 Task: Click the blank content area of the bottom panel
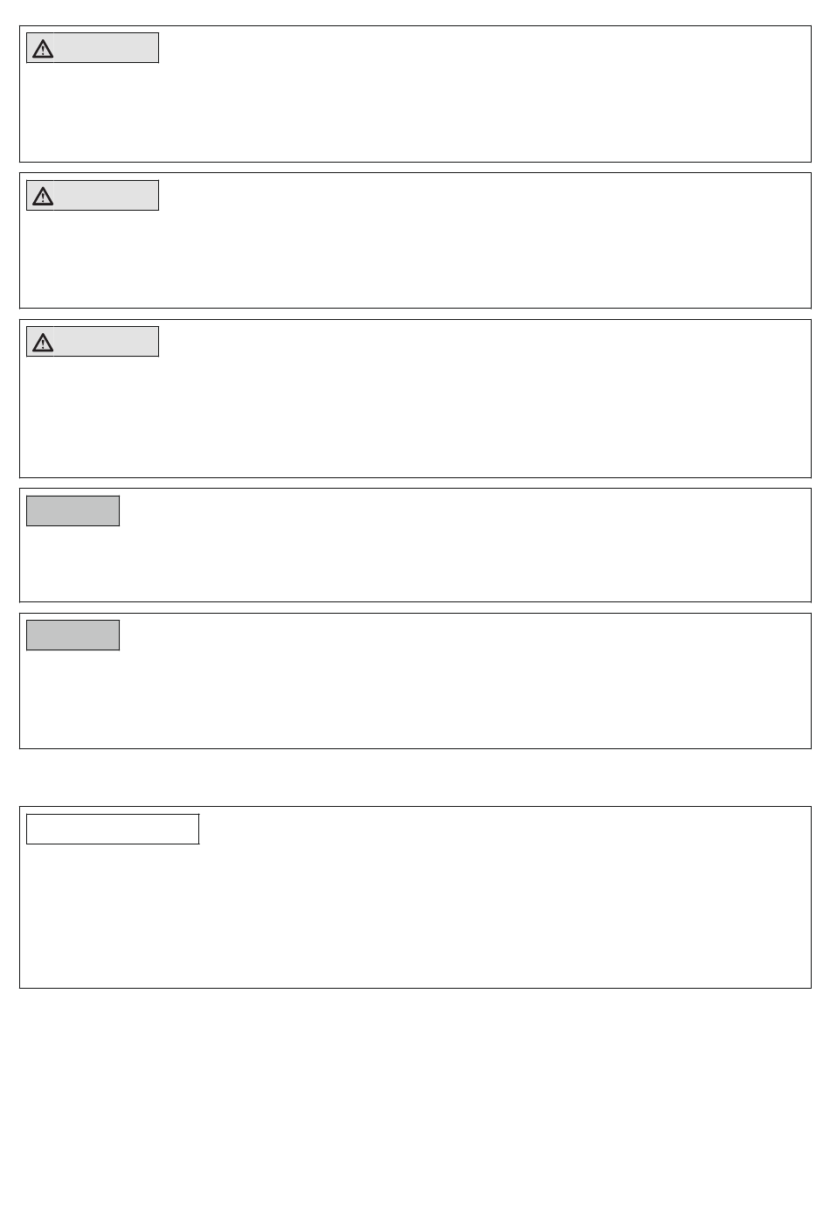415,915
